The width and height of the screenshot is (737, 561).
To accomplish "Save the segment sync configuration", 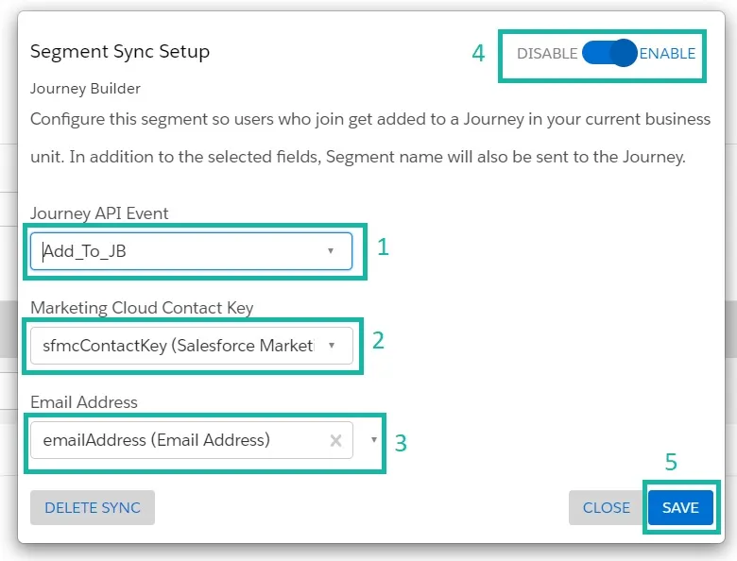I will tap(679, 507).
